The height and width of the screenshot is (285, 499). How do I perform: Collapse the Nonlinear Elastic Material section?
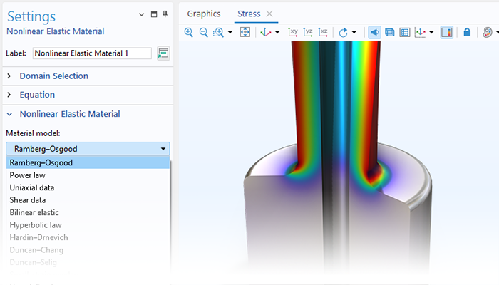click(9, 114)
